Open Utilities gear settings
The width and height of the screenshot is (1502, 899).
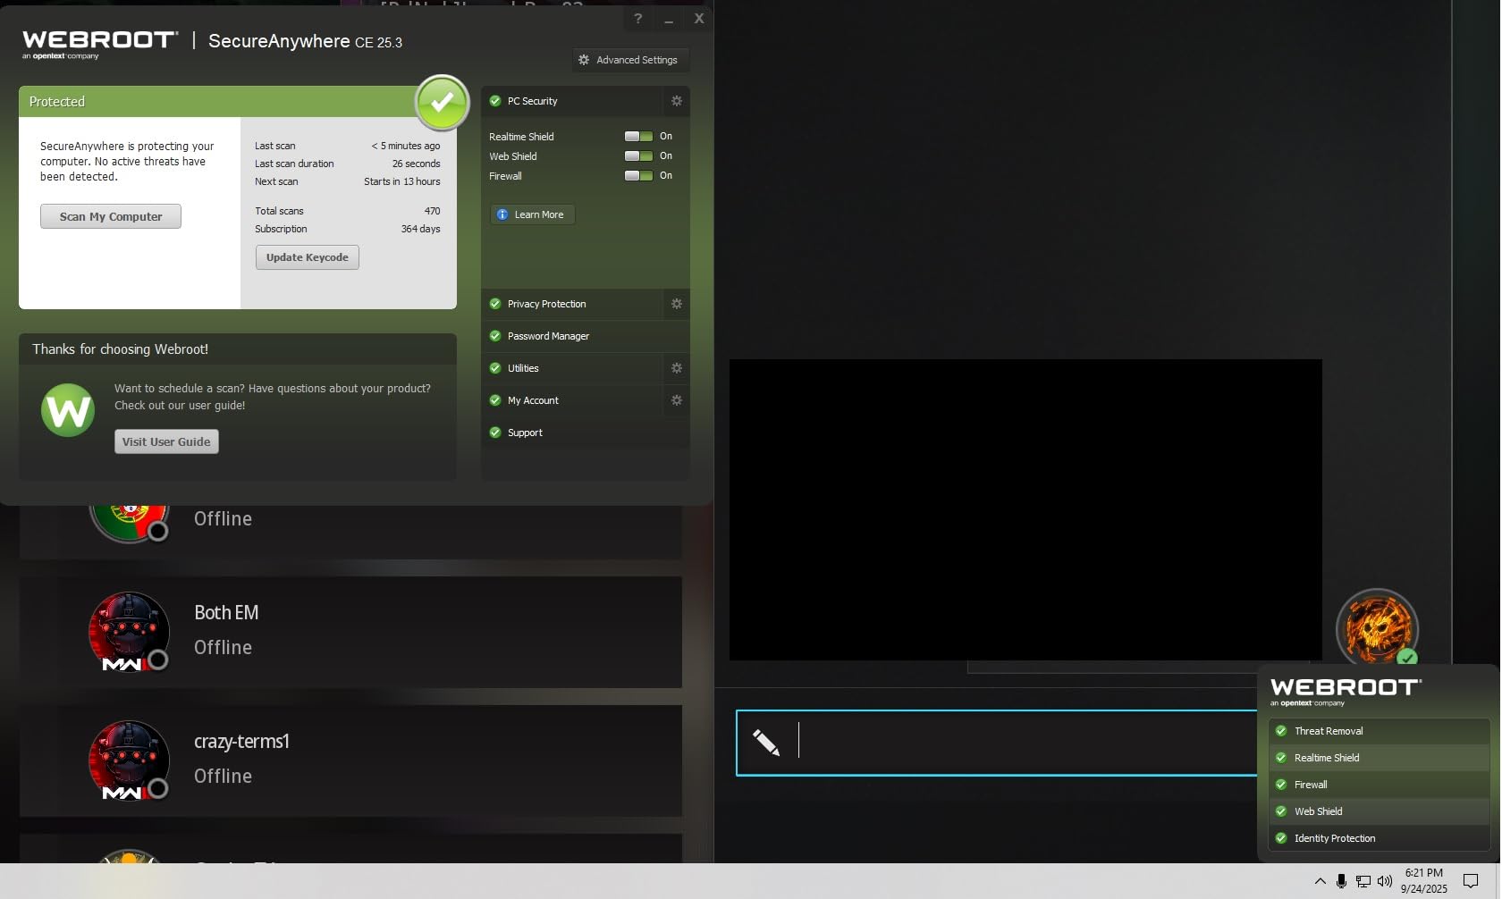pyautogui.click(x=677, y=368)
